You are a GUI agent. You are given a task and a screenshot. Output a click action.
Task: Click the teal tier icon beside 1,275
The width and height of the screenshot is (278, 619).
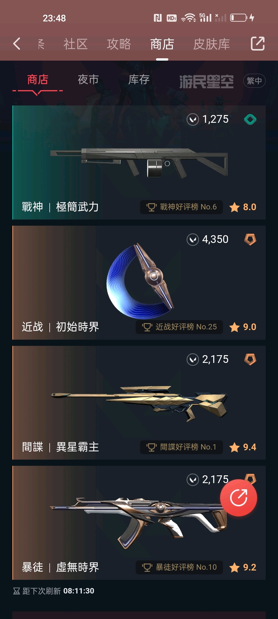click(250, 119)
